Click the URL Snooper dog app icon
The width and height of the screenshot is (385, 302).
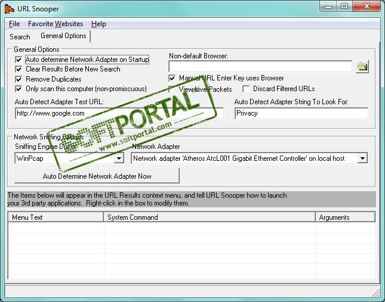[x=10, y=9]
